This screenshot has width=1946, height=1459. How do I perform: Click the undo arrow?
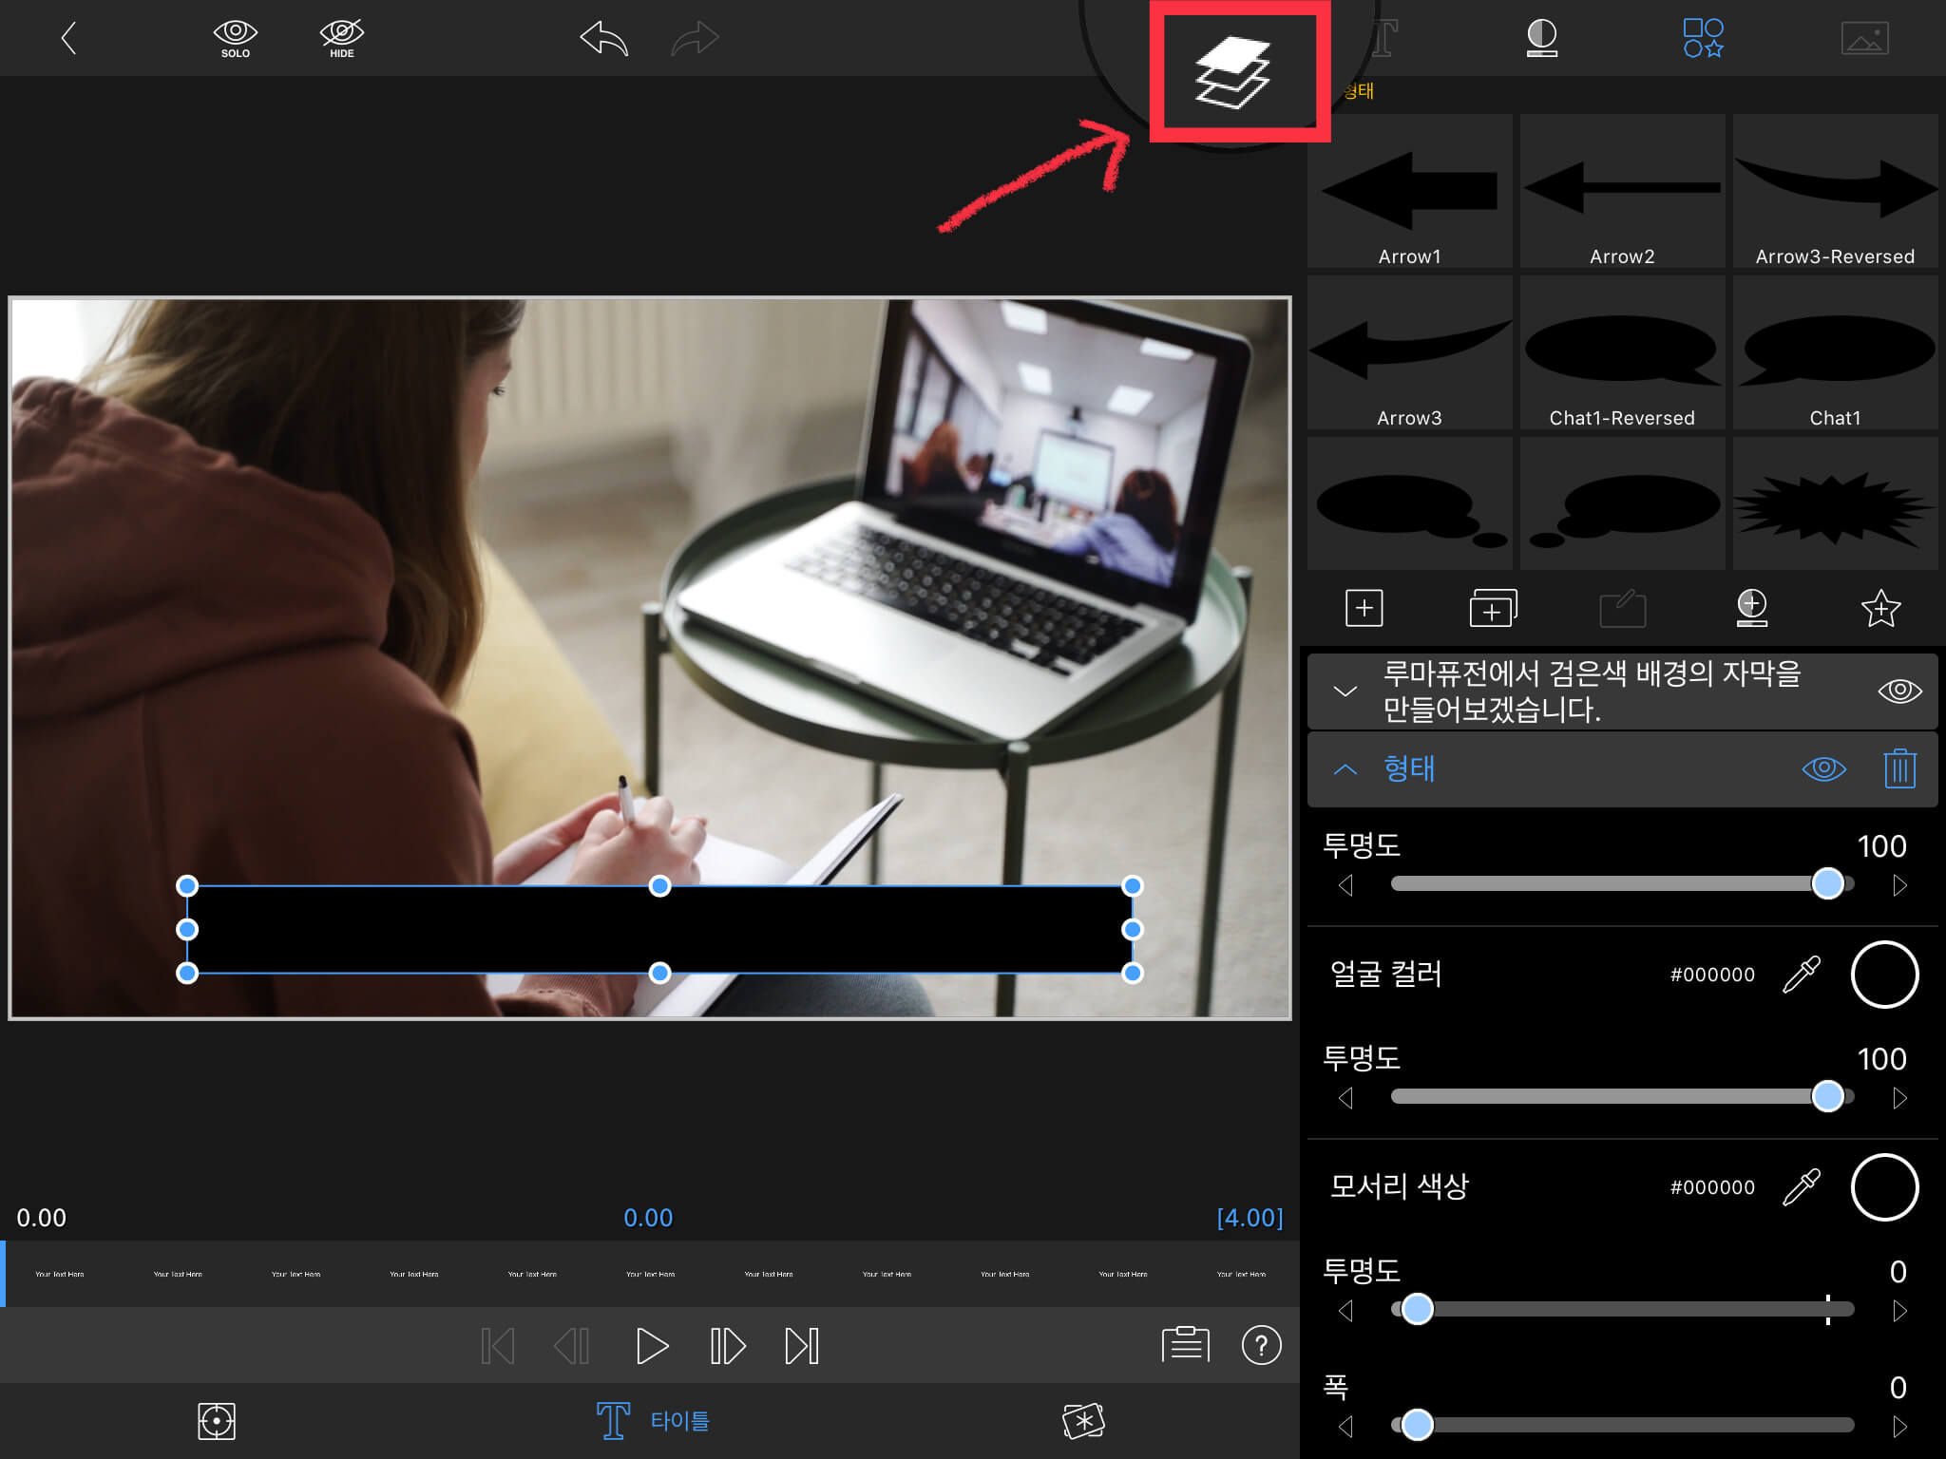point(604,39)
